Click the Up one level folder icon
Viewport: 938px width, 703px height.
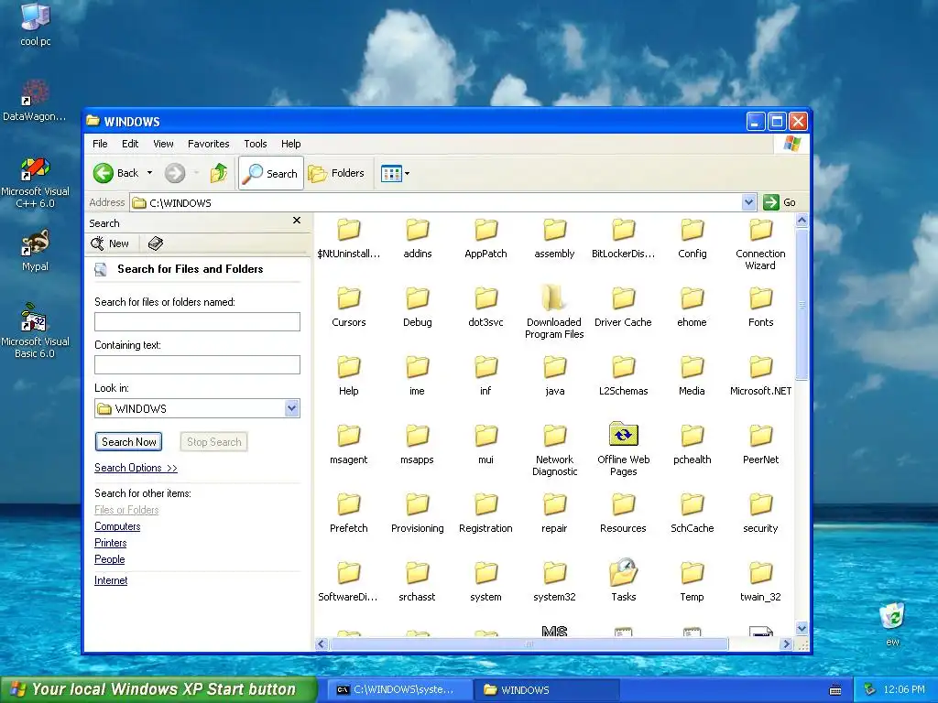click(x=219, y=173)
